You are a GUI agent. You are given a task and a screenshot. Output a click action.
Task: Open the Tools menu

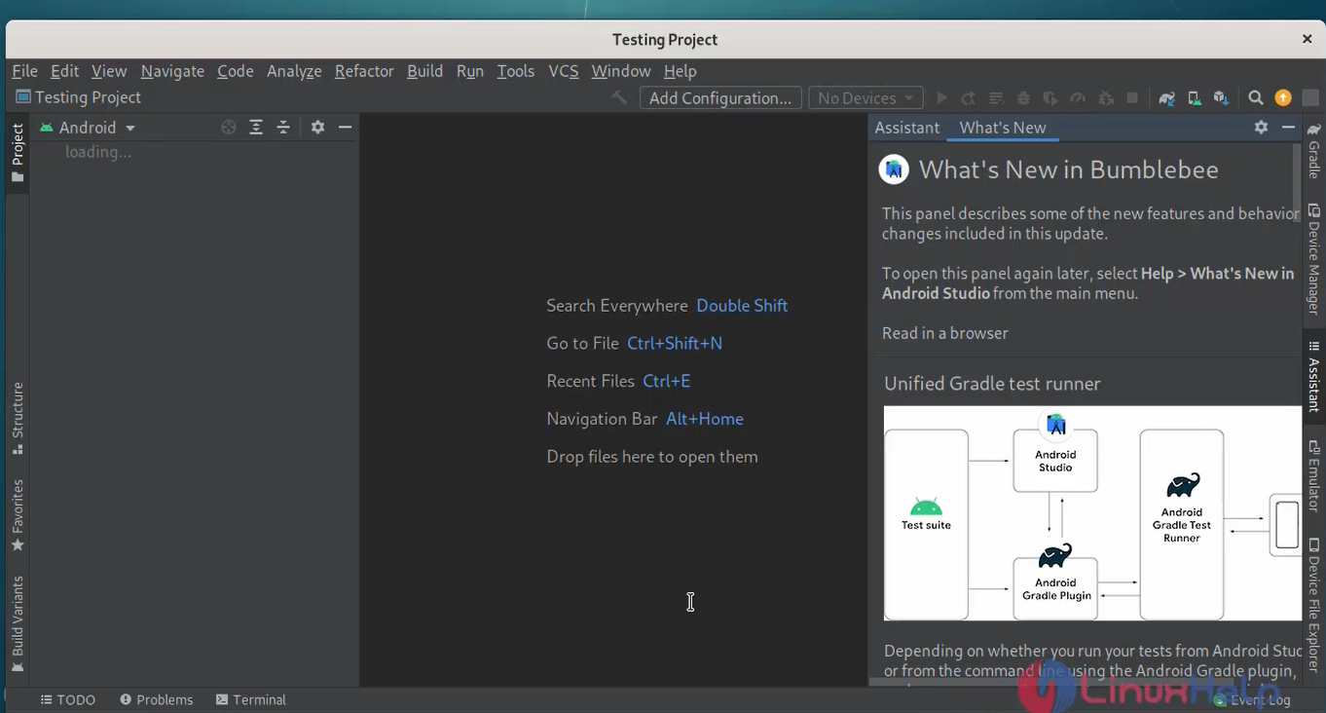point(515,71)
